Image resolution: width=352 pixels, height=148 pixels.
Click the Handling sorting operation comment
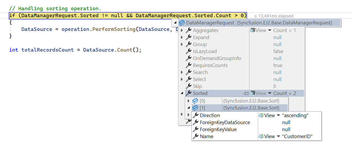point(55,9)
